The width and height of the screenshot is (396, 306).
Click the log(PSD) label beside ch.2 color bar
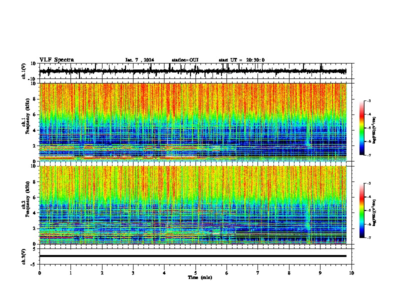pos(374,212)
